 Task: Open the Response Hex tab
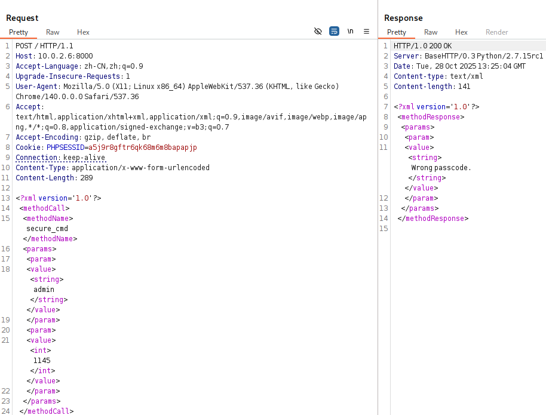pos(461,32)
